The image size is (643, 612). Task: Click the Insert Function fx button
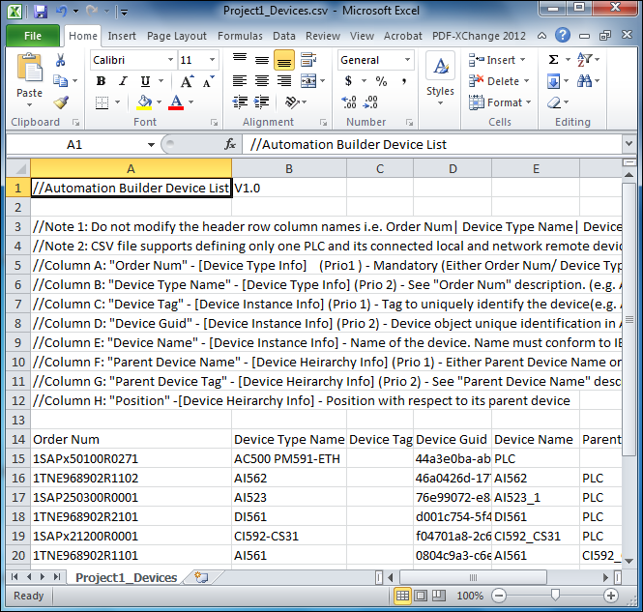pos(230,144)
